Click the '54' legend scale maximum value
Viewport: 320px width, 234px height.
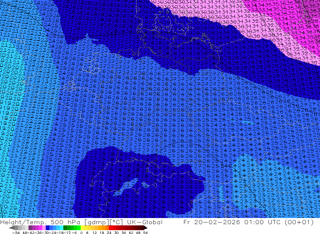click(145, 233)
